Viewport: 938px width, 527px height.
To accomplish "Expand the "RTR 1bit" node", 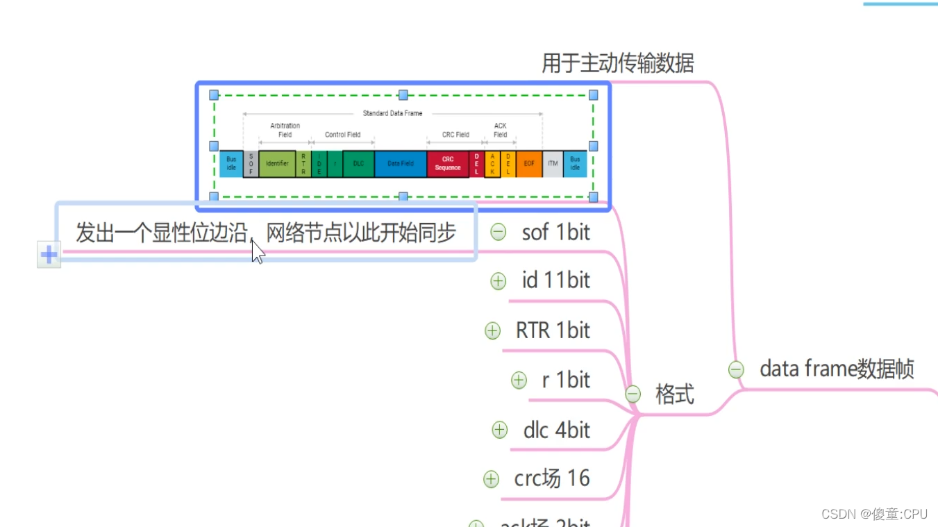I will (x=492, y=331).
